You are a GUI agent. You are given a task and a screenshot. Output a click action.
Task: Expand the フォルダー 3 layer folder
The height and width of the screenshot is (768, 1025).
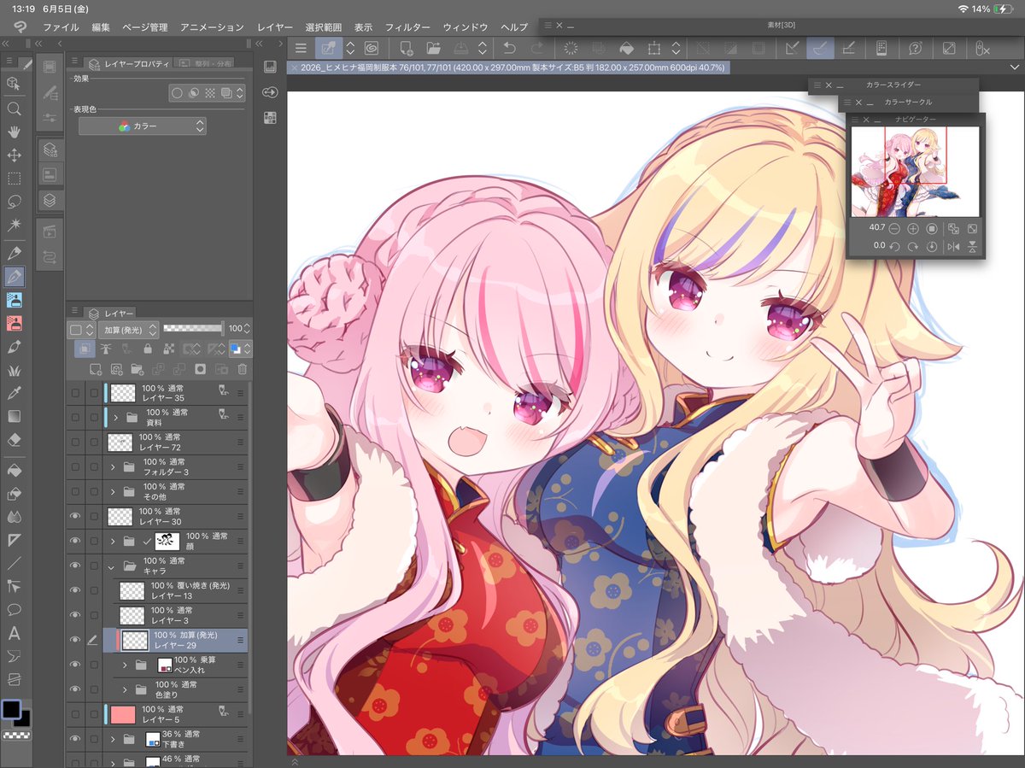[x=113, y=466]
